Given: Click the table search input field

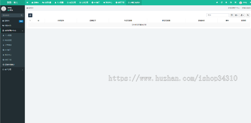Looking at the screenshot, I should 218,15.
